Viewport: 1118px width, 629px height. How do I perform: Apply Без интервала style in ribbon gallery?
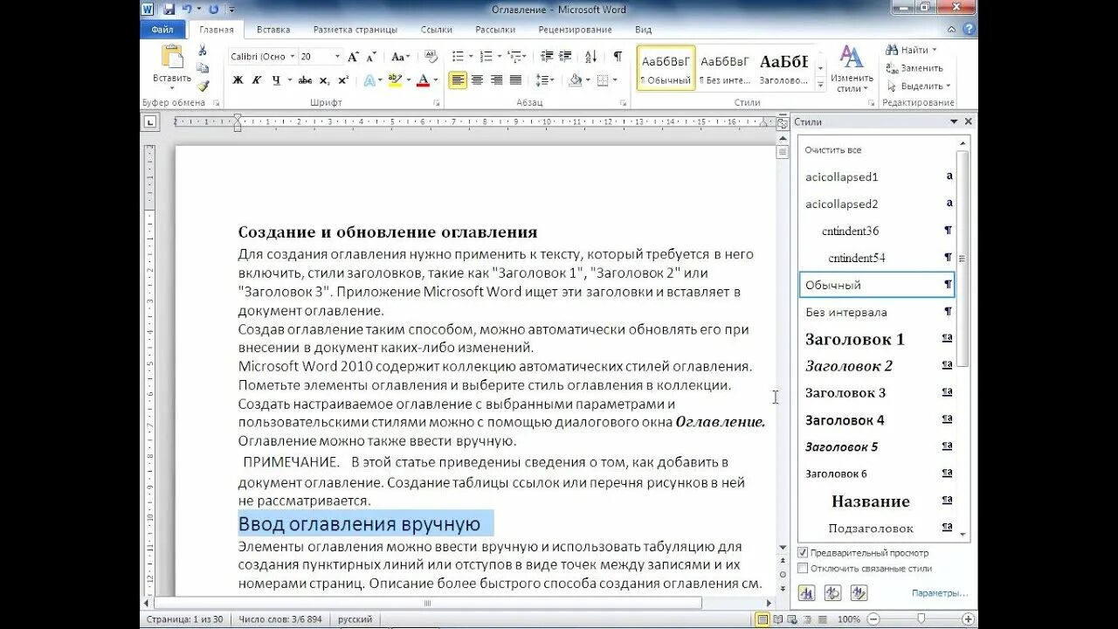click(725, 68)
